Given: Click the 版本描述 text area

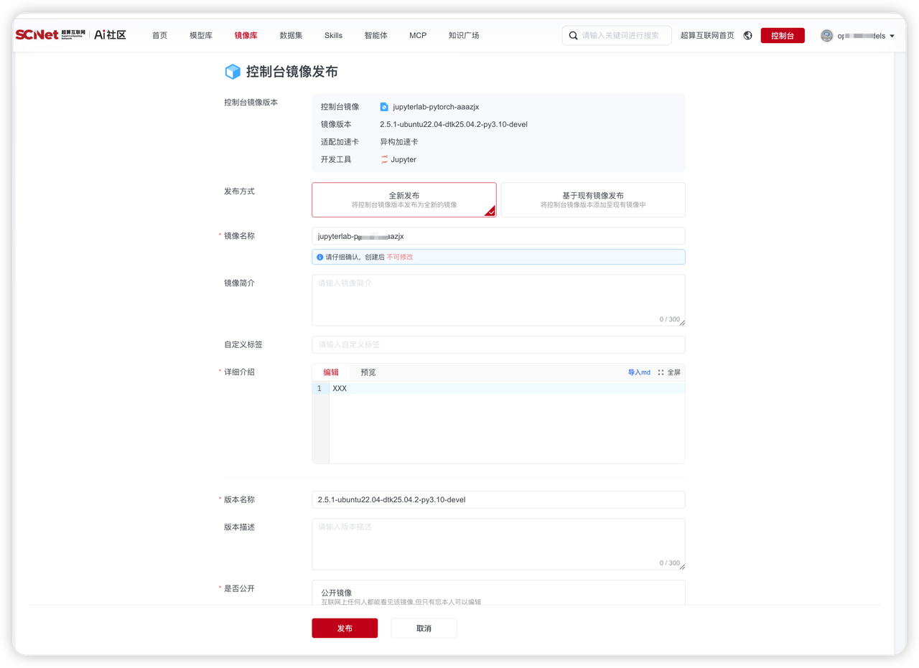Looking at the screenshot, I should click(498, 544).
